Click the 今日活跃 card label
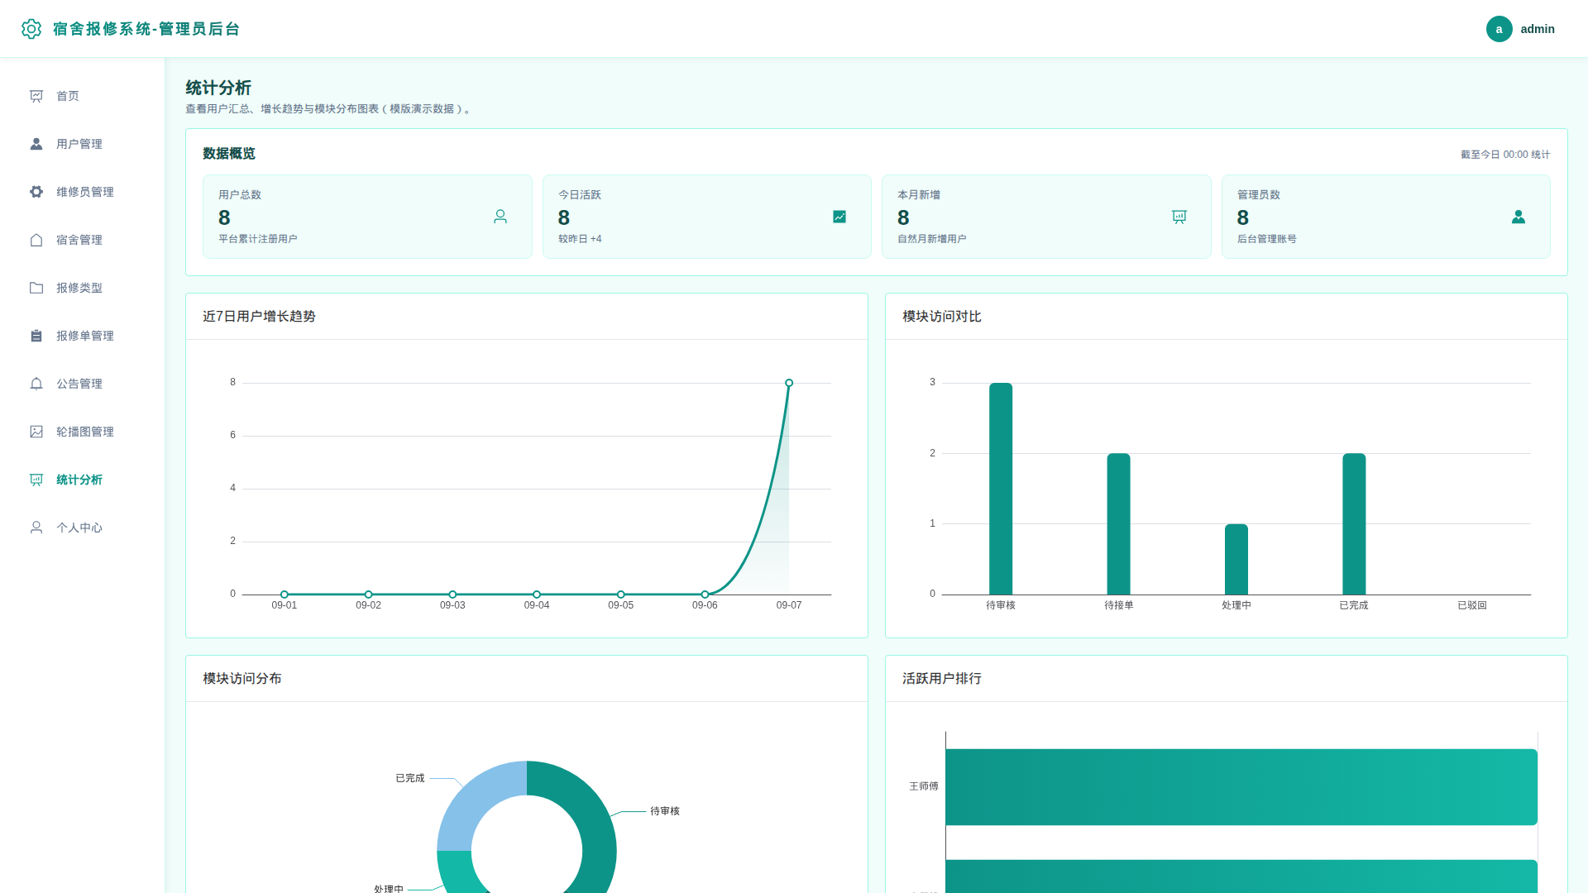The image size is (1588, 893). (x=580, y=195)
